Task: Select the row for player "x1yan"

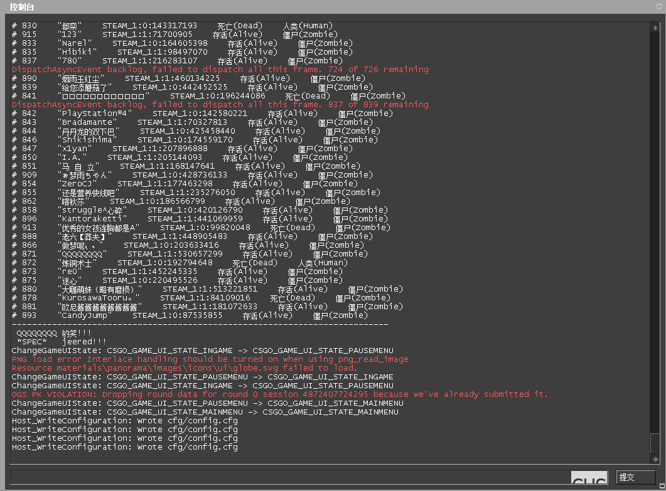Action: pyautogui.click(x=182, y=149)
